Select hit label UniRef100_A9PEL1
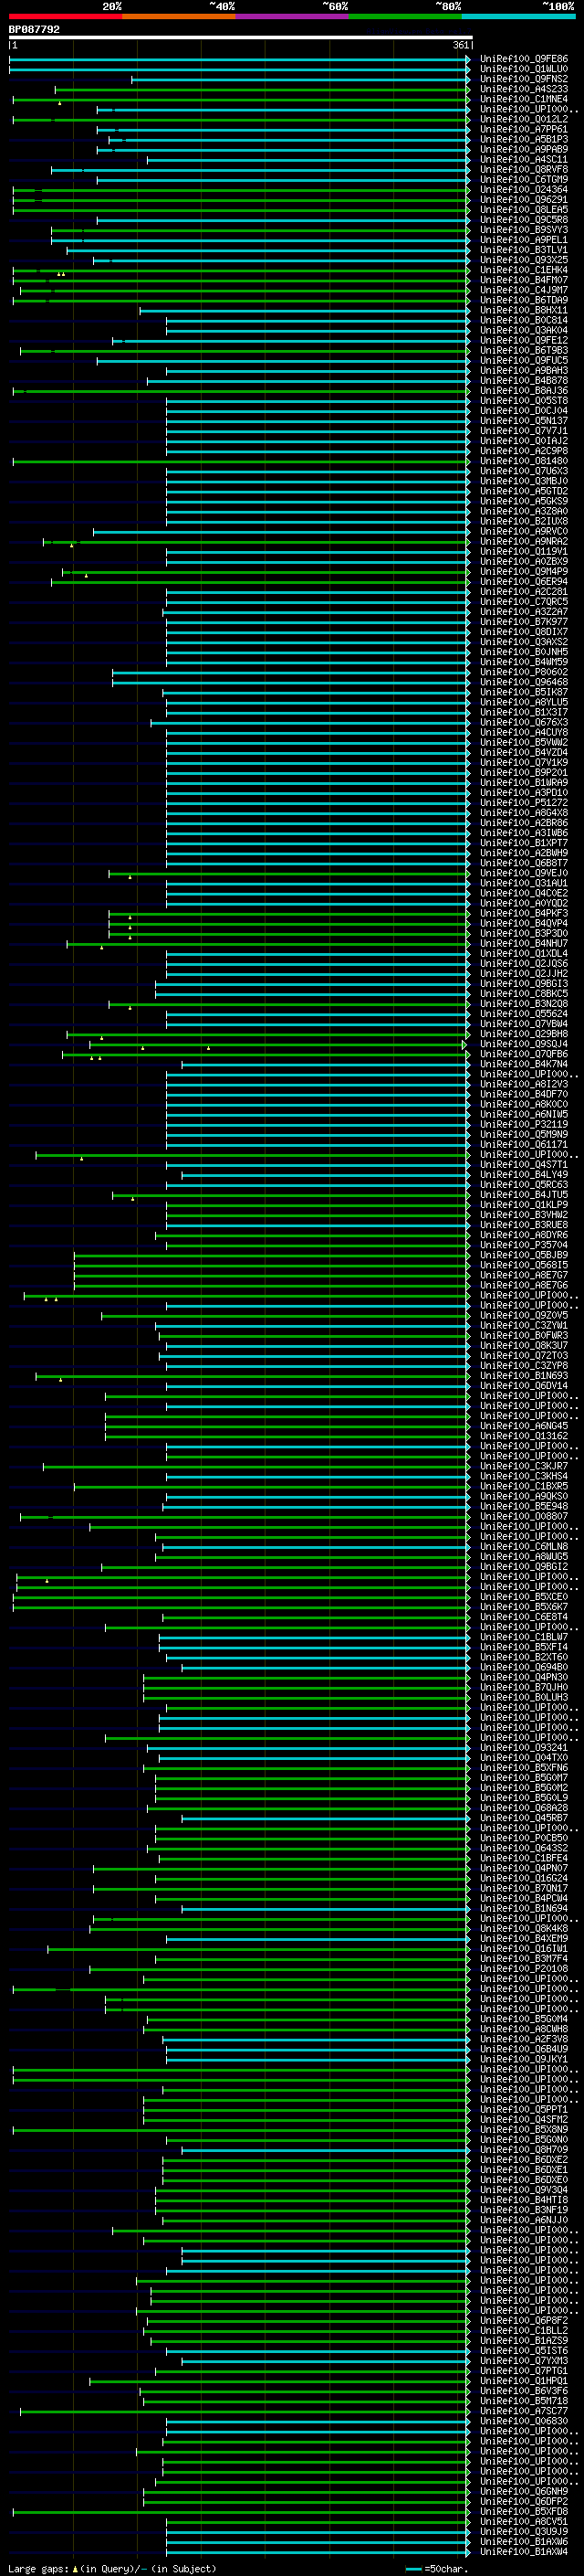Image resolution: width=584 pixels, height=2576 pixels. coord(524,240)
